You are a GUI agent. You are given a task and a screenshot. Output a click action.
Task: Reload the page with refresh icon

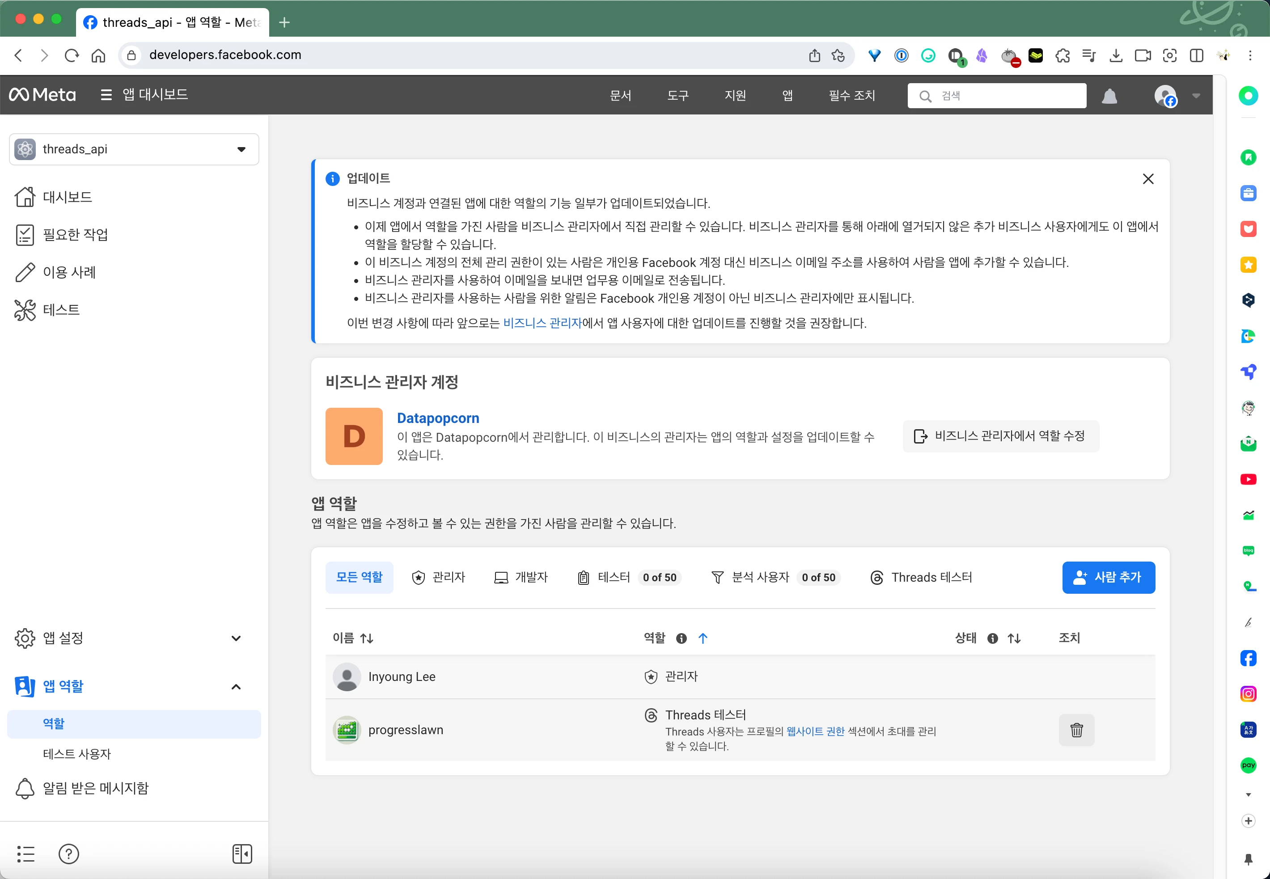pos(72,55)
